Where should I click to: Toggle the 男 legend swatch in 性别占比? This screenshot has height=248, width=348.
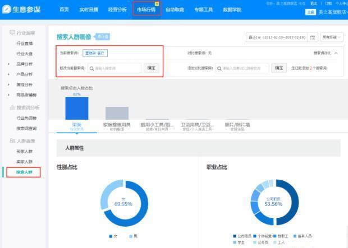point(131,236)
